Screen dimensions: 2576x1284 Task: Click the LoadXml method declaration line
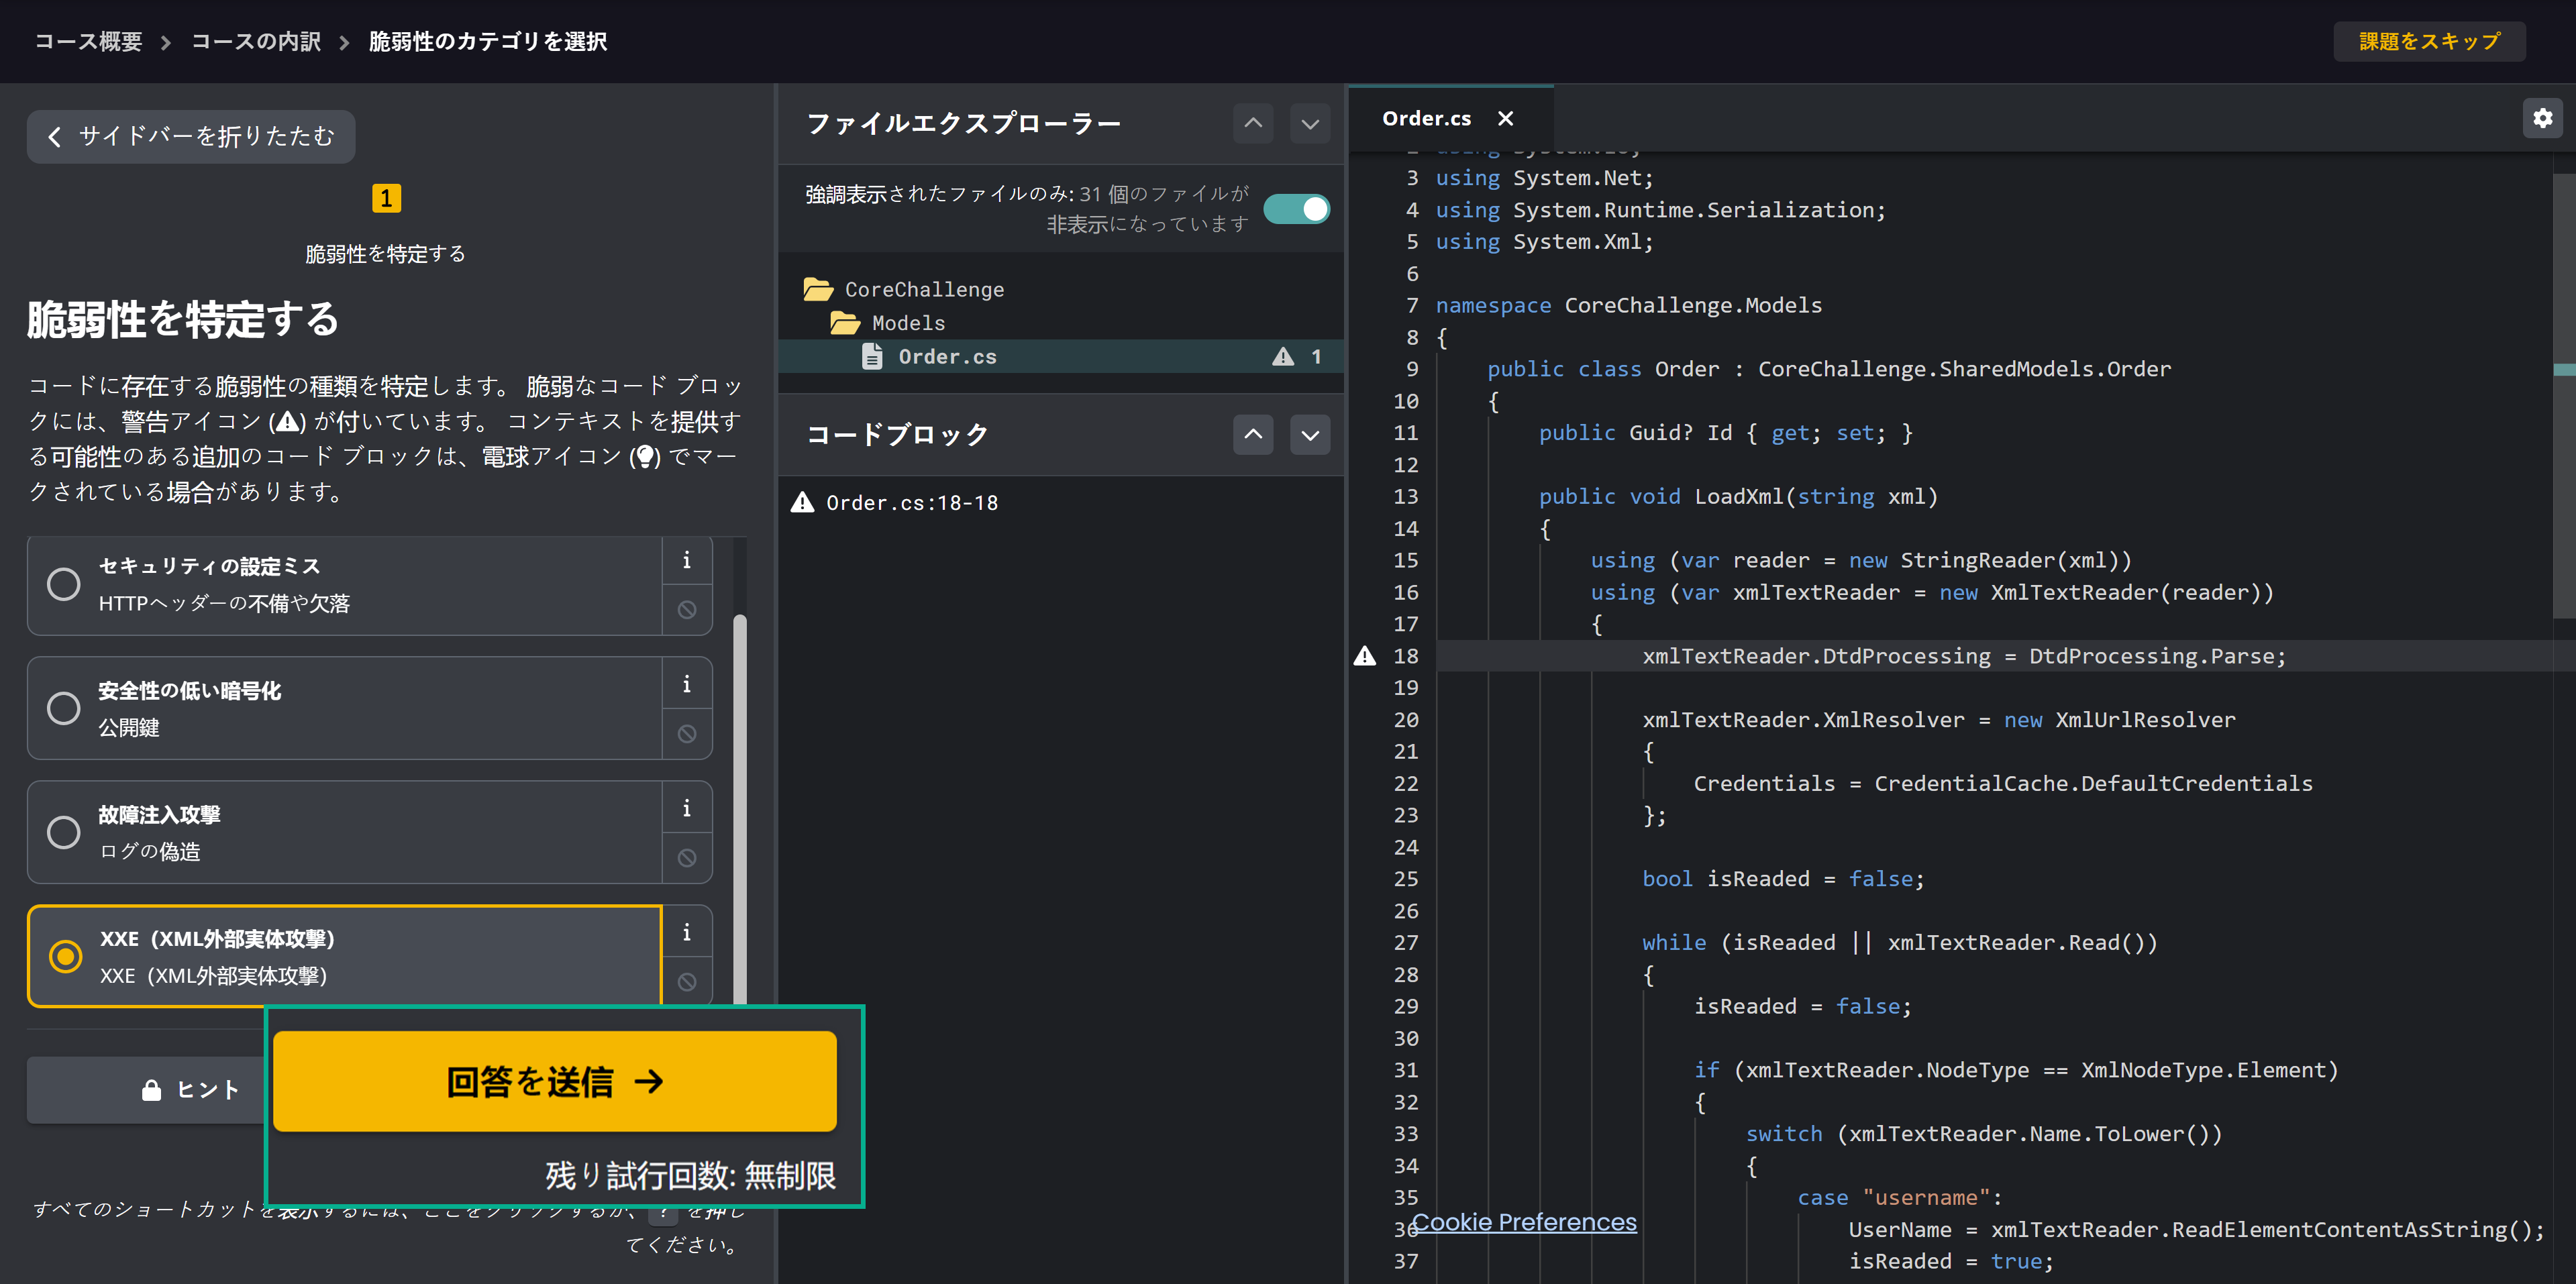pyautogui.click(x=1738, y=497)
